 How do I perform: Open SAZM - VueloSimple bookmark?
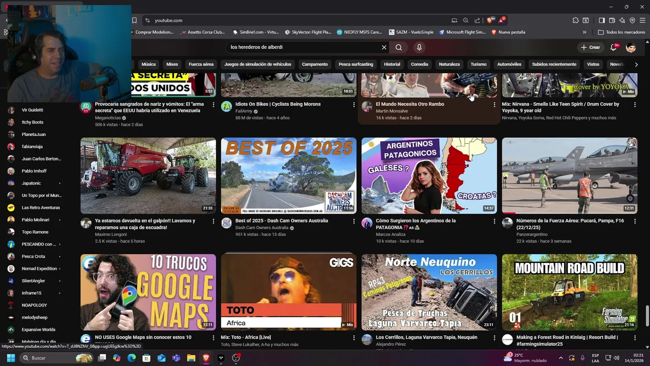411,32
